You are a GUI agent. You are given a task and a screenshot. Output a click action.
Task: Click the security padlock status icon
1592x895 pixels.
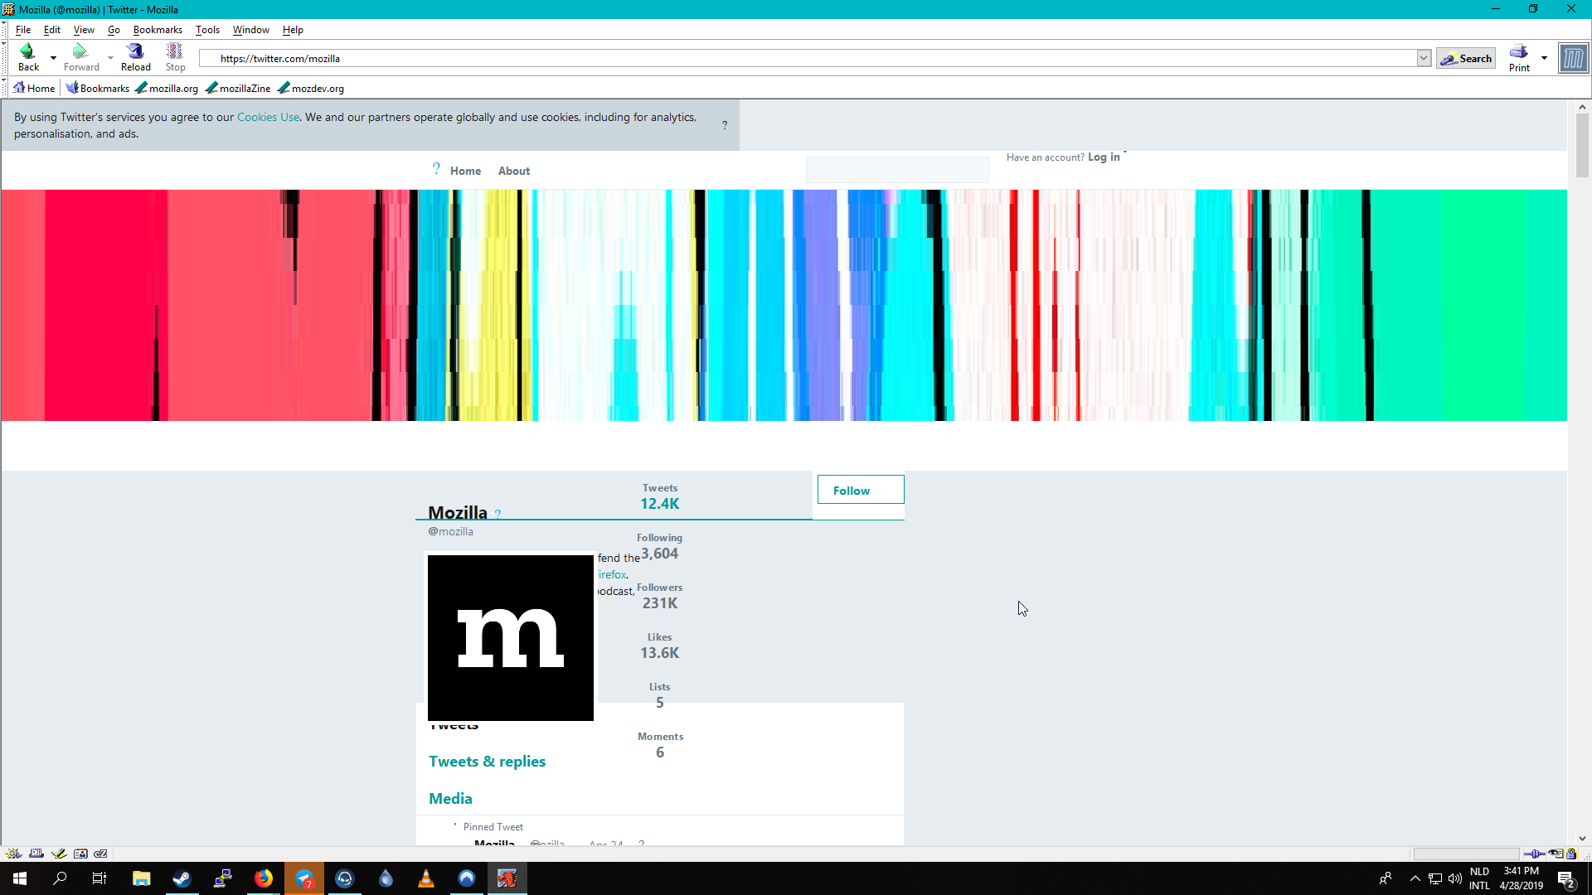[x=1571, y=854]
